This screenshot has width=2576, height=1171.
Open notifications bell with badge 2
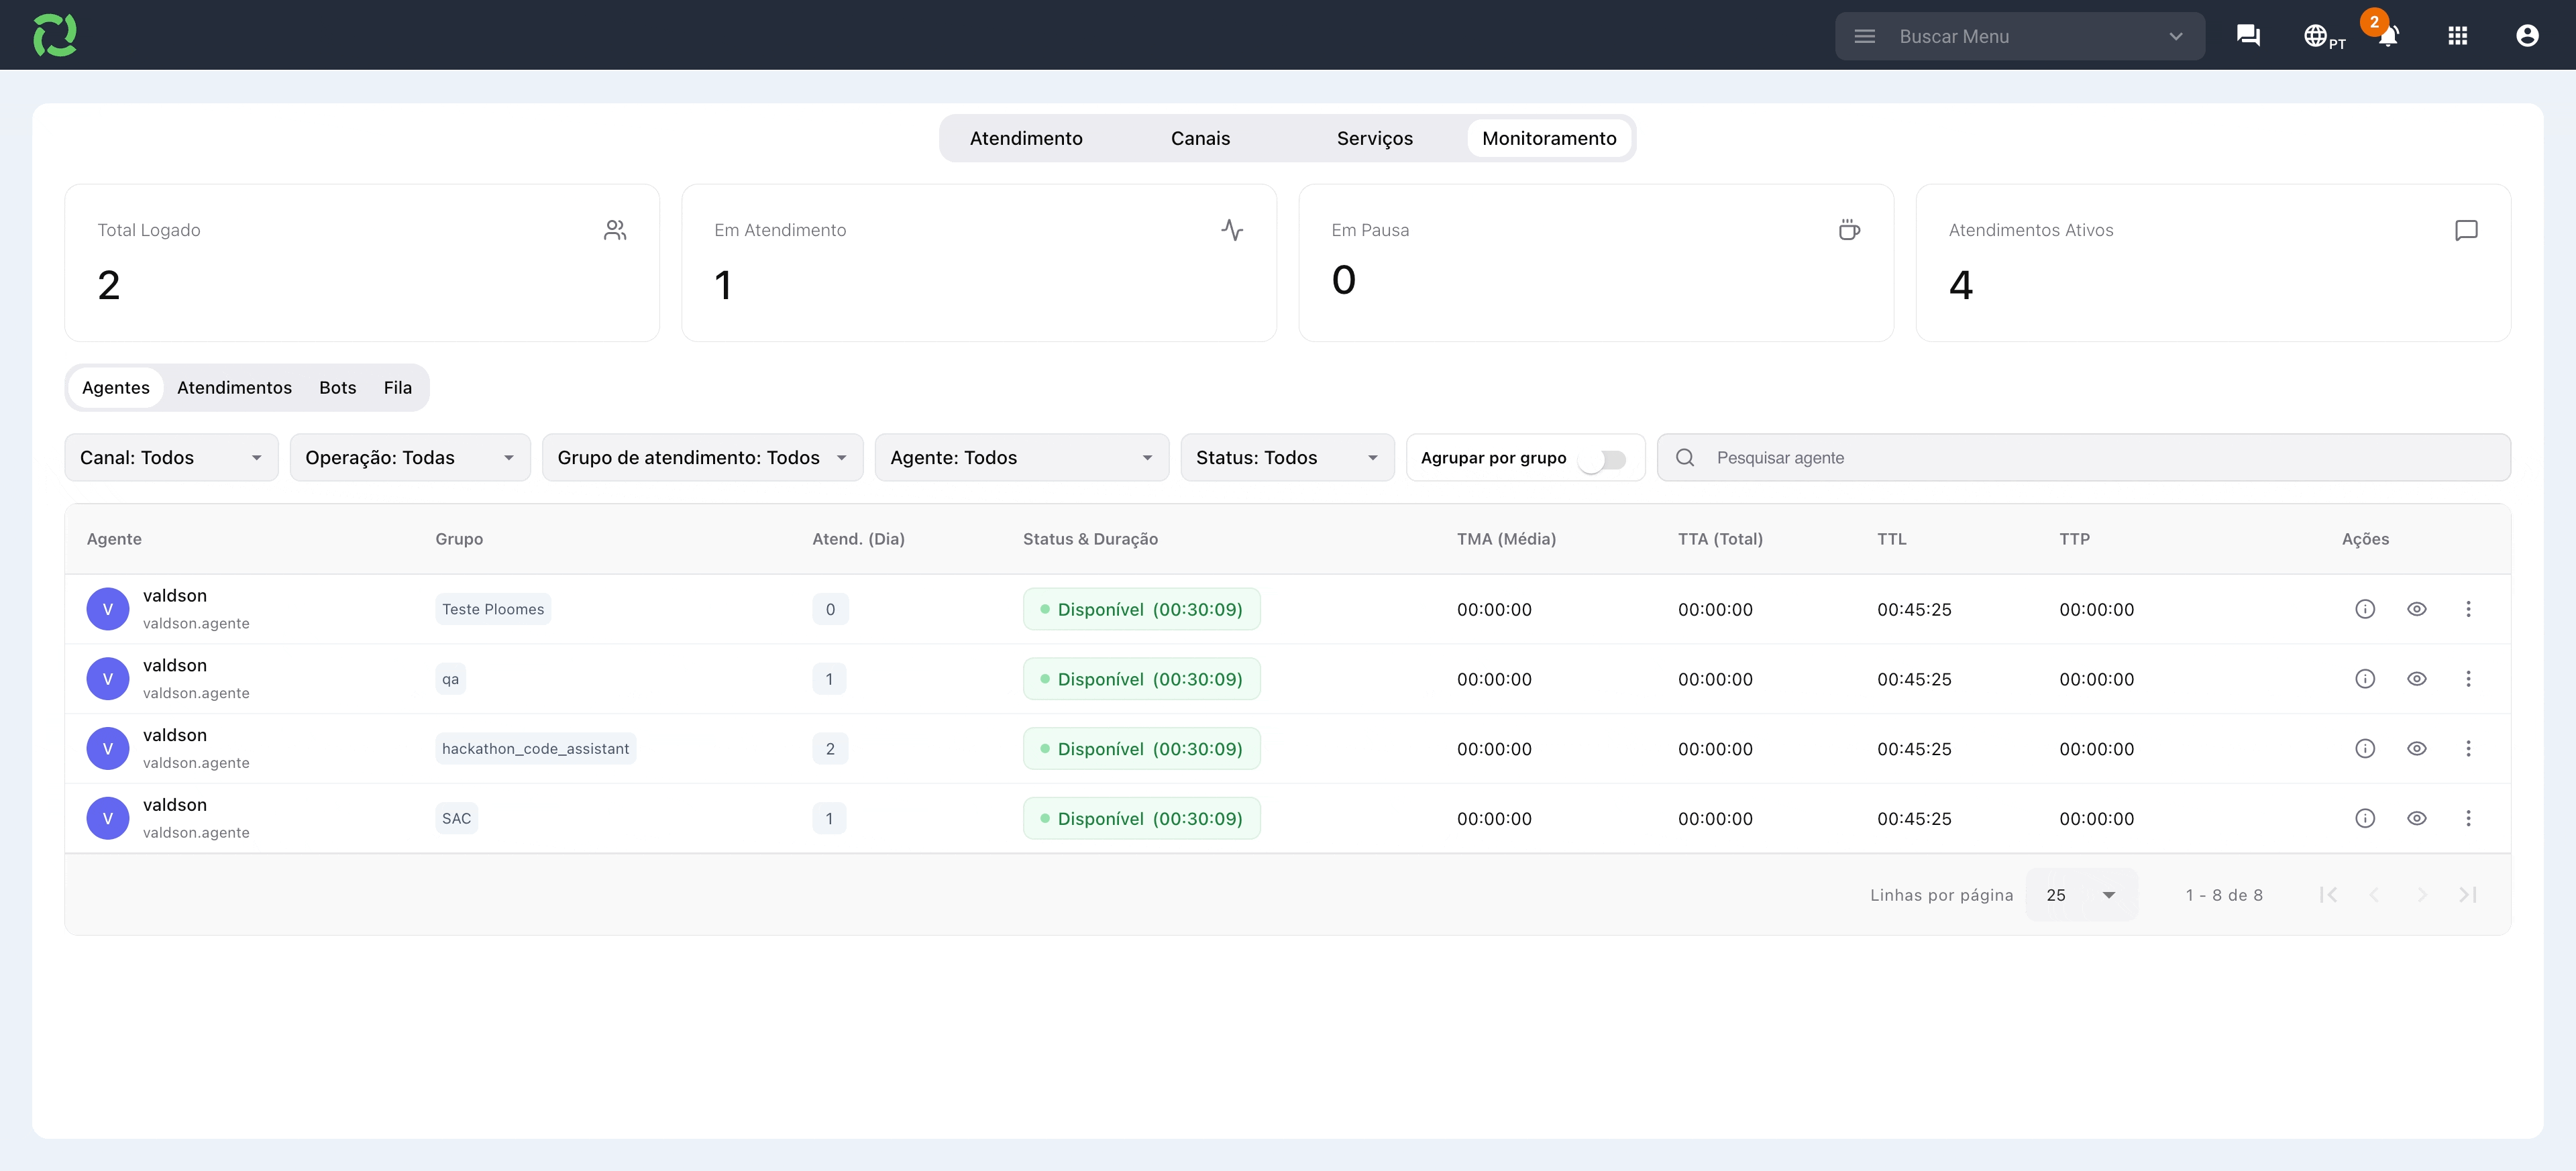[2388, 36]
